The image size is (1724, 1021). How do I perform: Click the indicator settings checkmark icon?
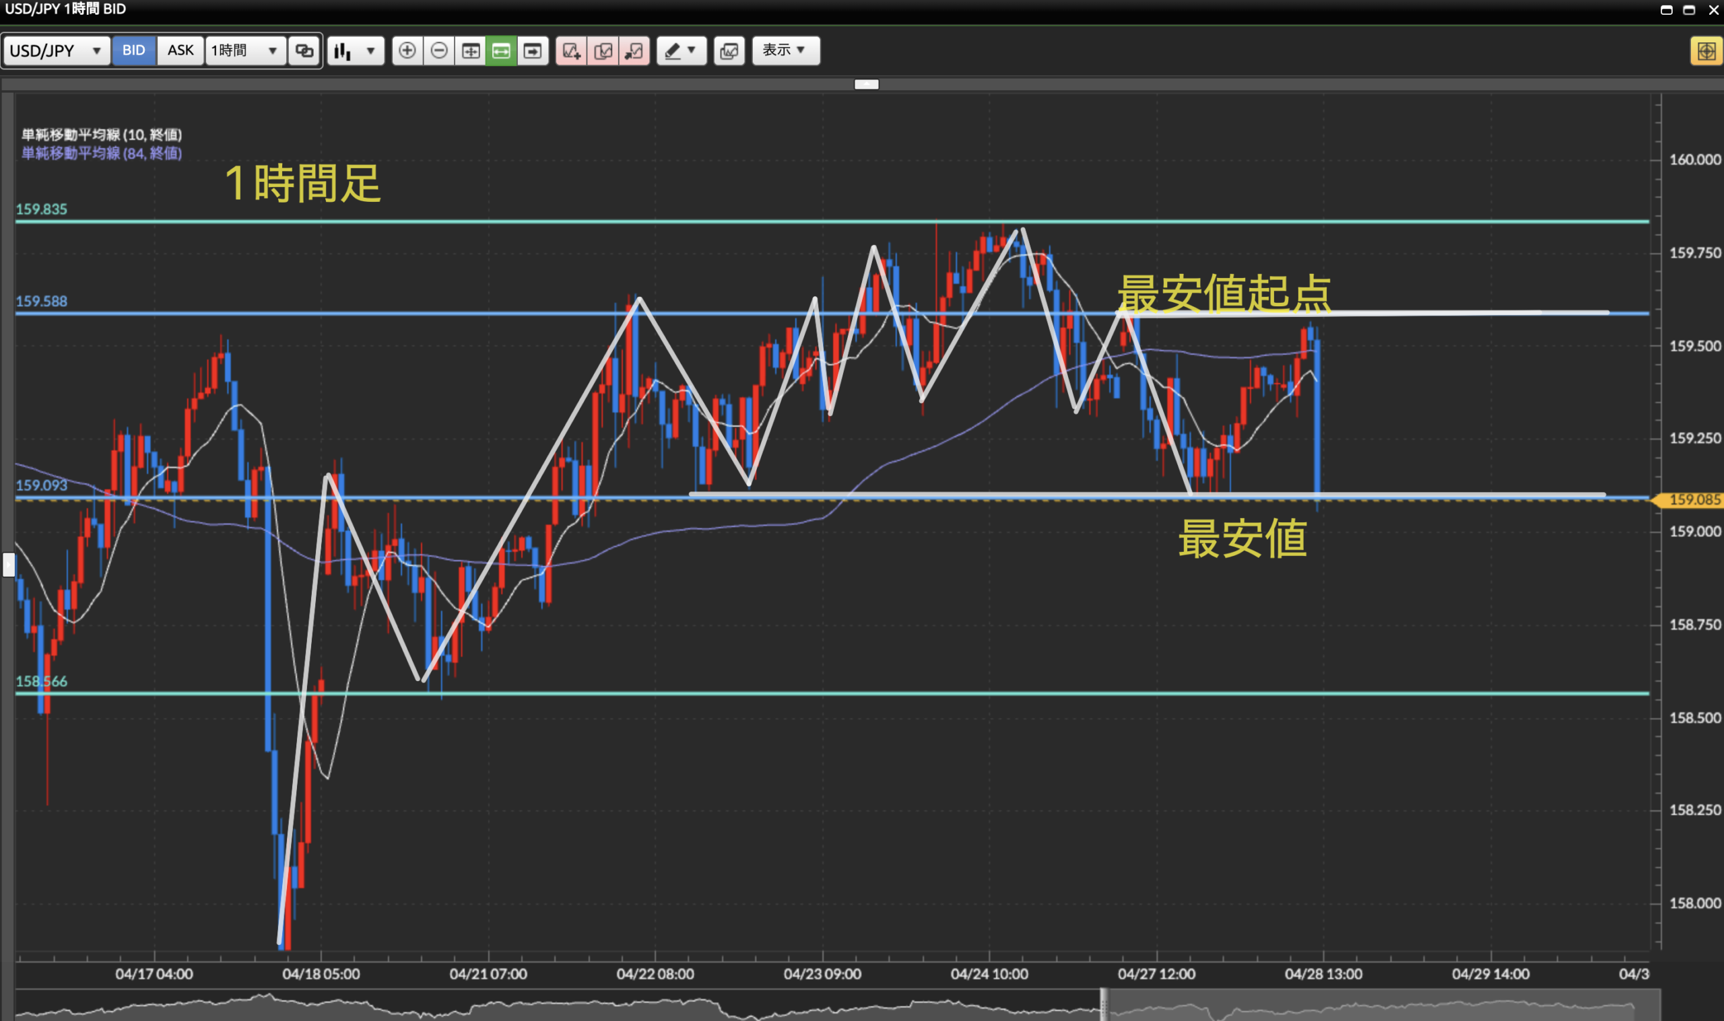point(603,51)
